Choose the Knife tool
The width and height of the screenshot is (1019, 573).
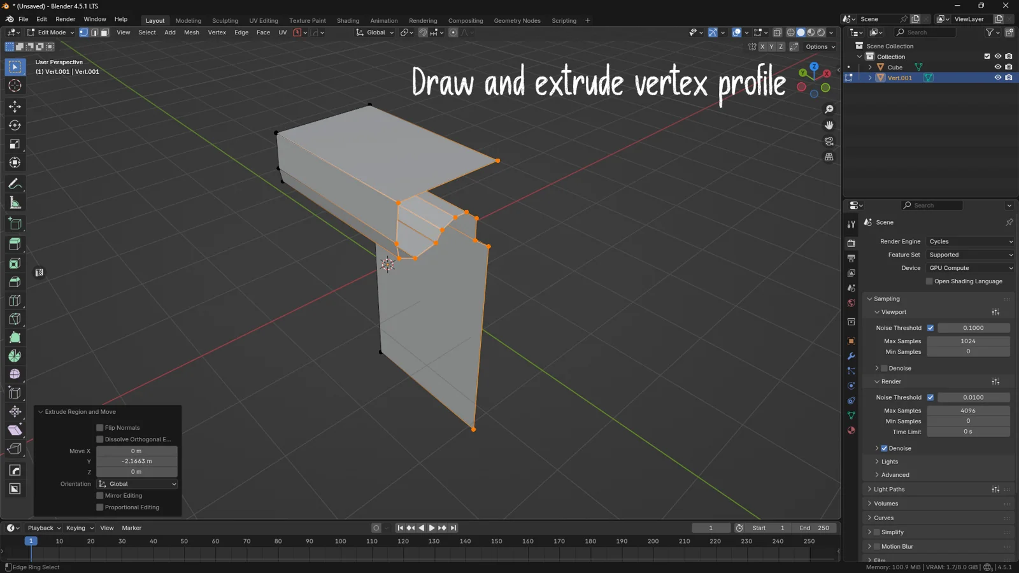pyautogui.click(x=15, y=319)
